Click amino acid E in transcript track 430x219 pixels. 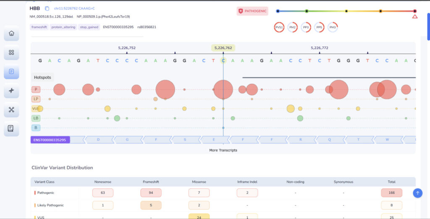click(x=214, y=140)
